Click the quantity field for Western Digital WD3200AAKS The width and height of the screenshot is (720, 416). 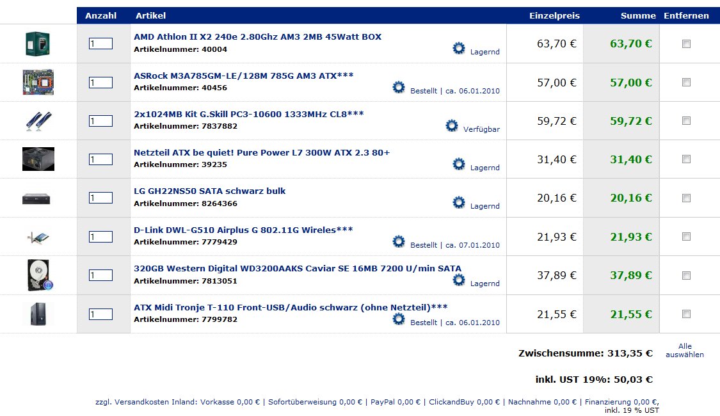tap(100, 275)
